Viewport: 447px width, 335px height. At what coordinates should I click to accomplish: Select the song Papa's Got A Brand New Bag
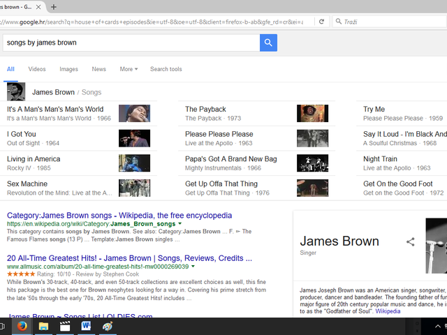click(231, 159)
